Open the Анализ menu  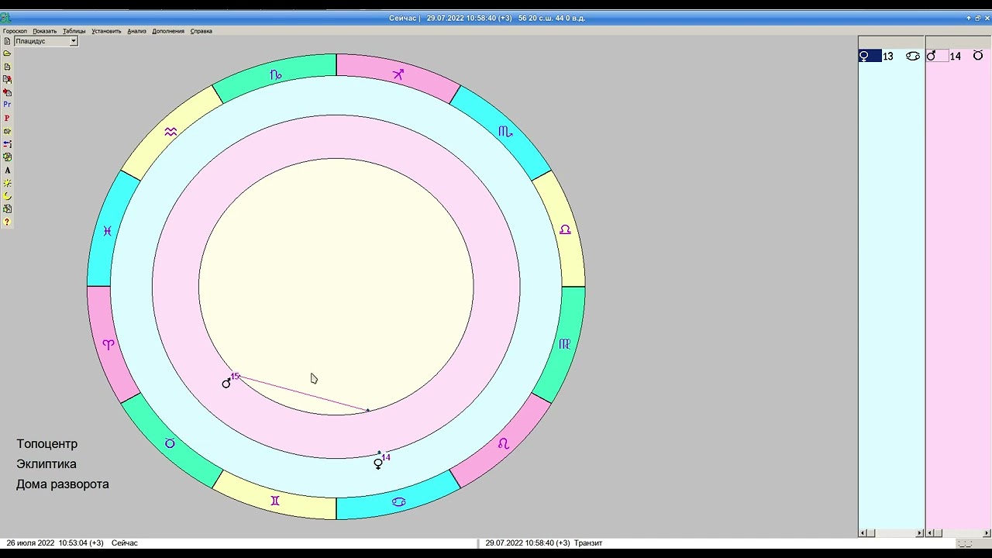[136, 31]
